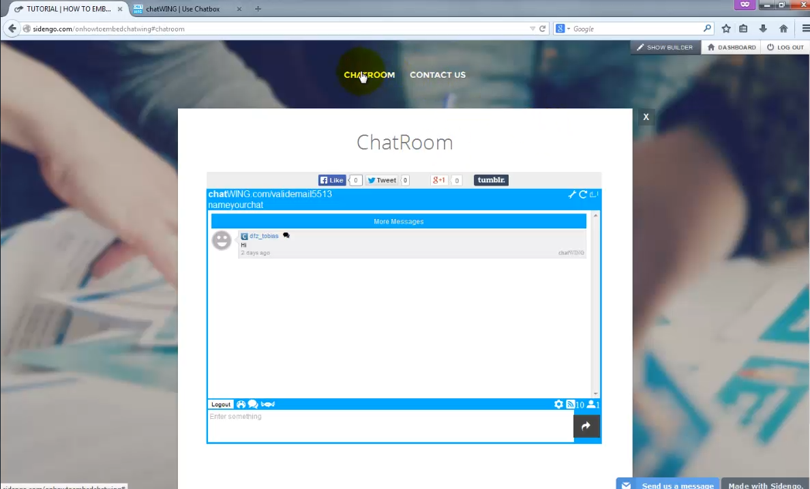
Task: Click Made with Sidengo link
Action: (766, 484)
